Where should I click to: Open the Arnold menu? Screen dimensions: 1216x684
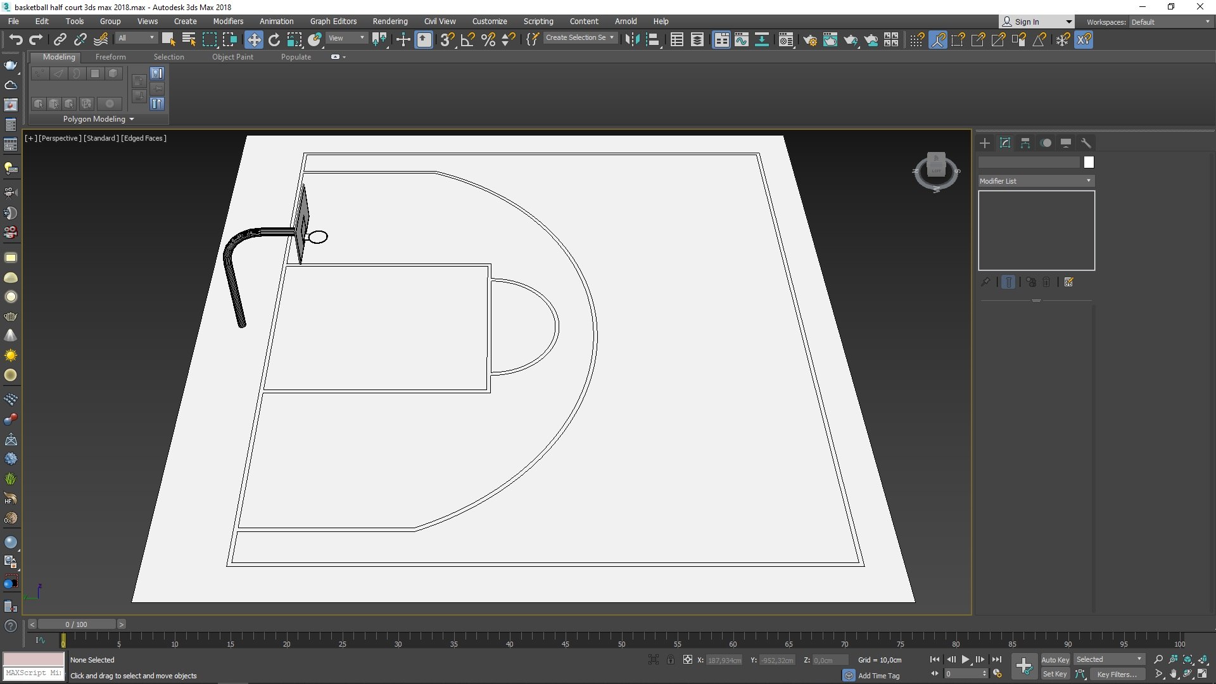626,21
